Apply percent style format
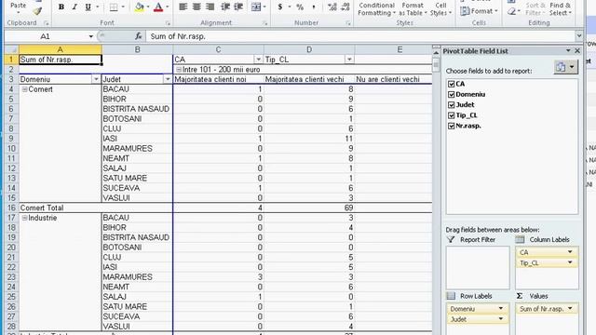This screenshot has height=335, width=596. pyautogui.click(x=300, y=7)
